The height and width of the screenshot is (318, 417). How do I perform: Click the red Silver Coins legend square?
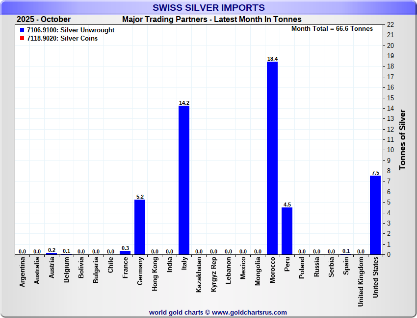pyautogui.click(x=22, y=39)
